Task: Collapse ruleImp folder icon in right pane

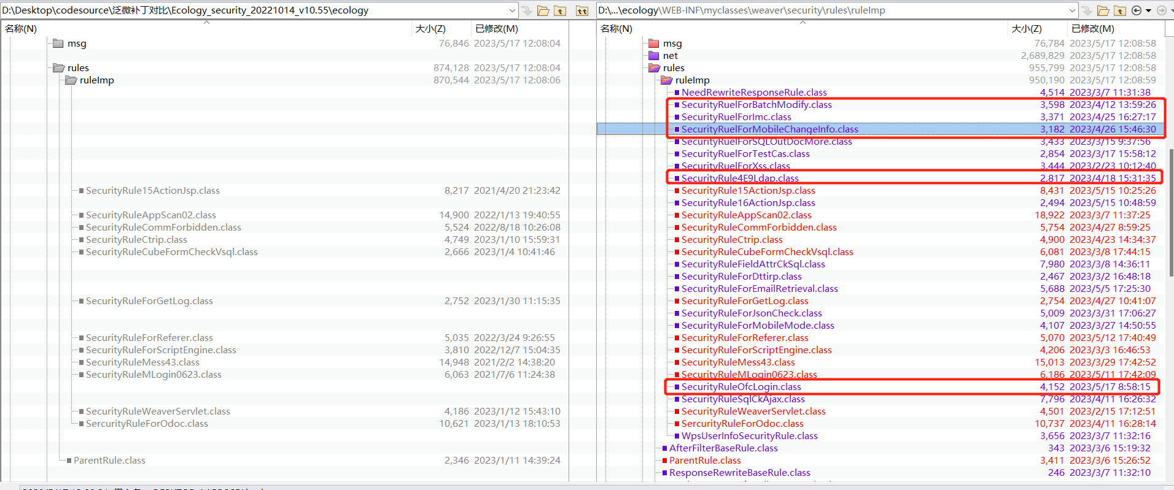Action: coord(666,80)
